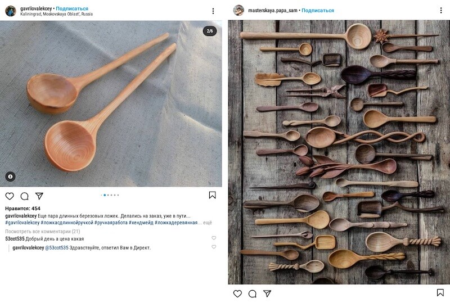The width and height of the screenshot is (450, 303).
Task: Show tagged people on the spoon photo
Action: click(x=10, y=177)
